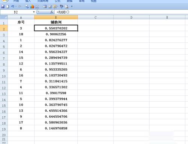Screen dimensions: 188x144
Task: Select column D header
Action: pos(131,17)
